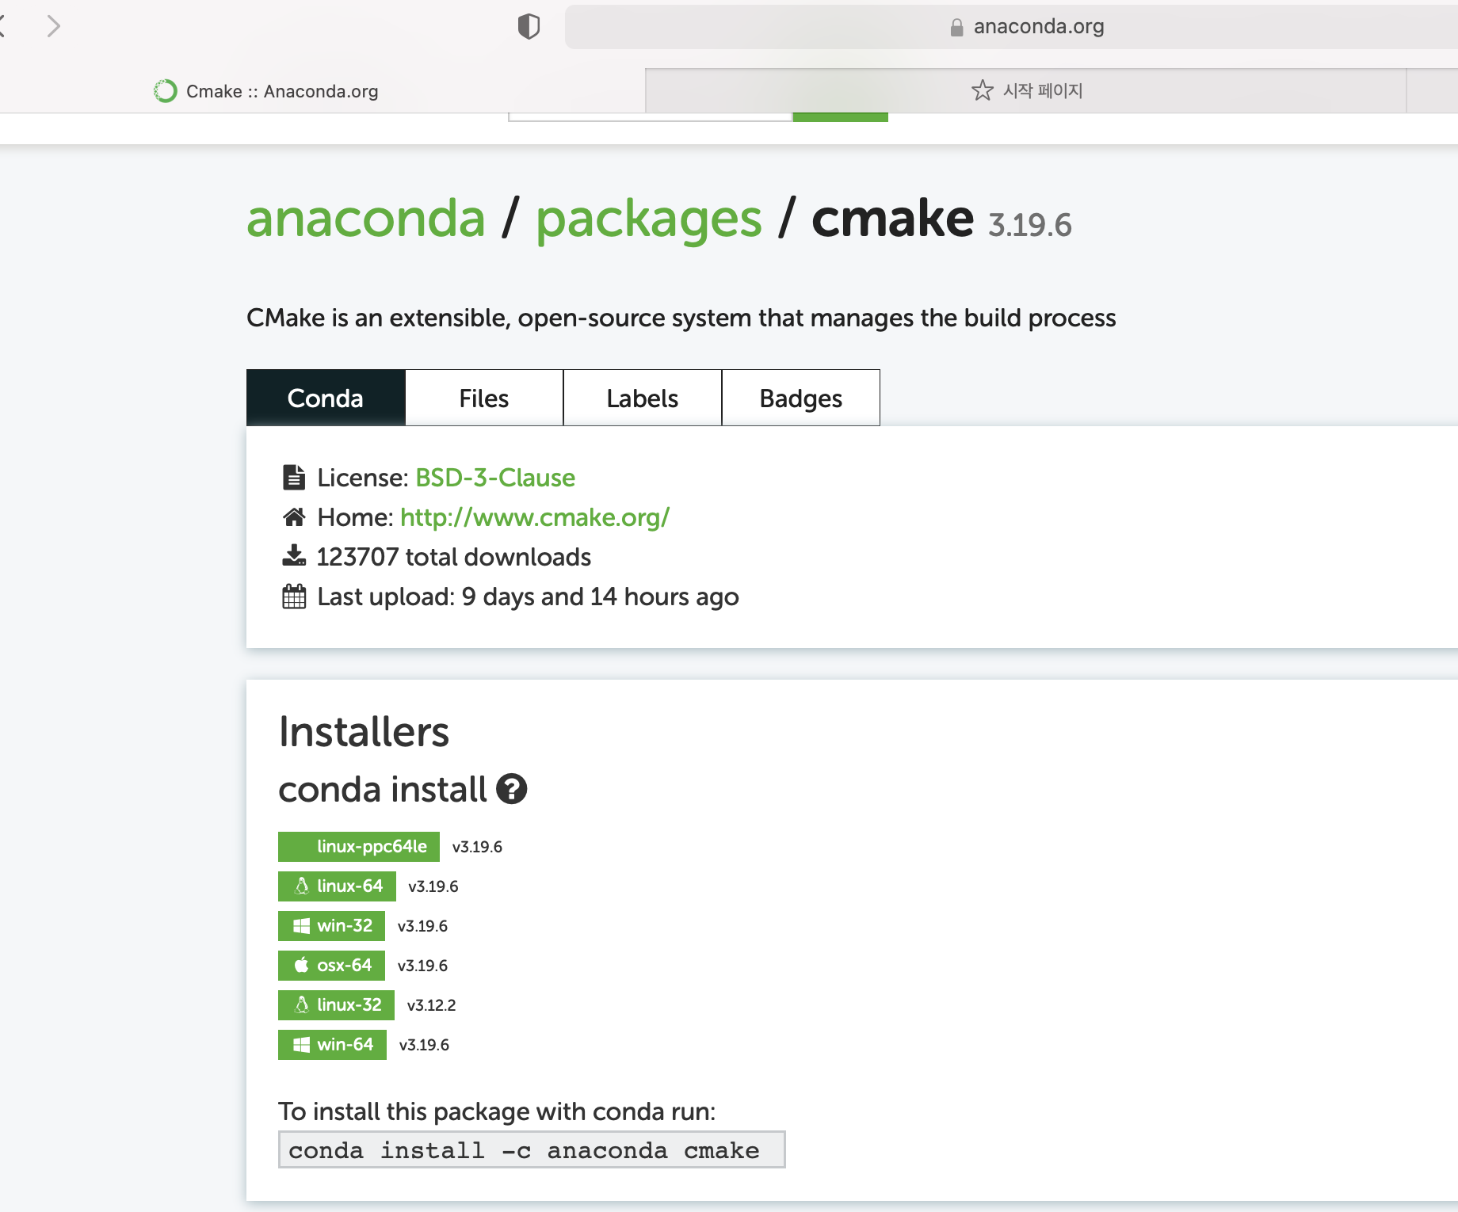Open the BSD-3-Clause license link

pos(495,478)
